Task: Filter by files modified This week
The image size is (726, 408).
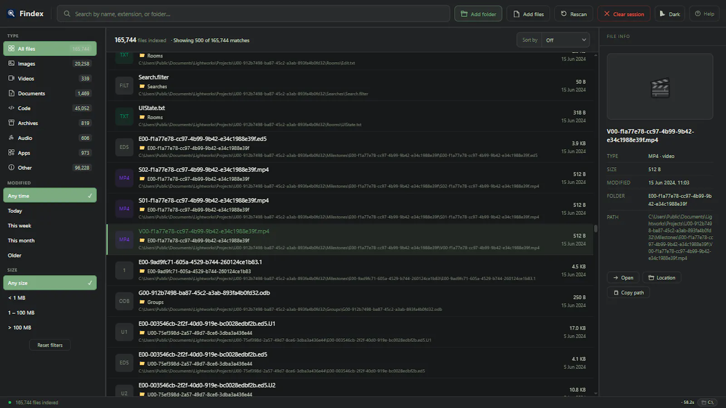Action: coord(50,226)
